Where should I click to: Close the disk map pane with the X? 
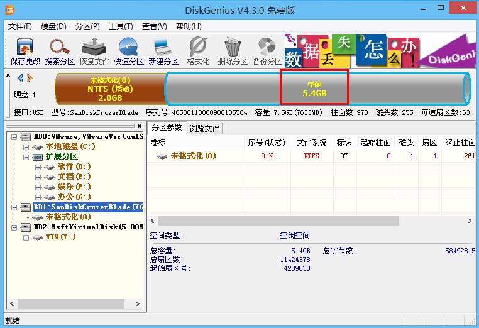[8, 75]
